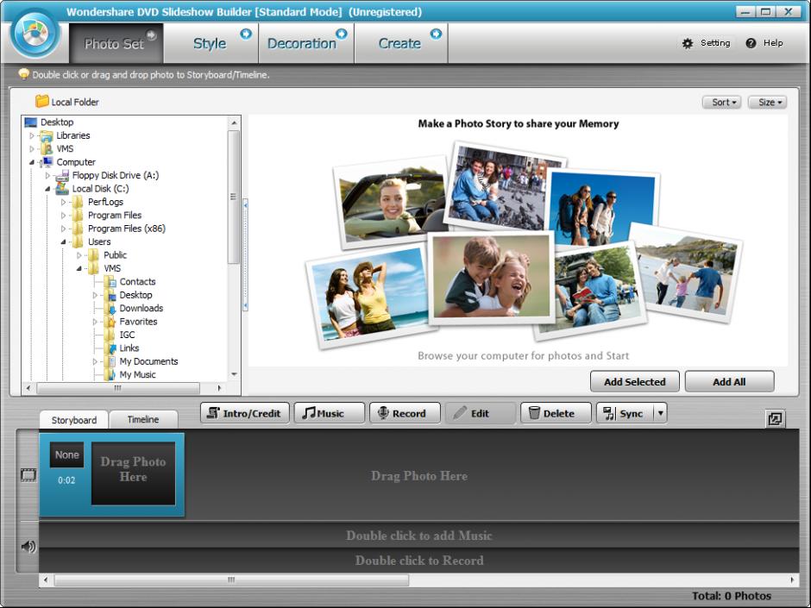
Task: Open the Music button
Action: [x=329, y=413]
